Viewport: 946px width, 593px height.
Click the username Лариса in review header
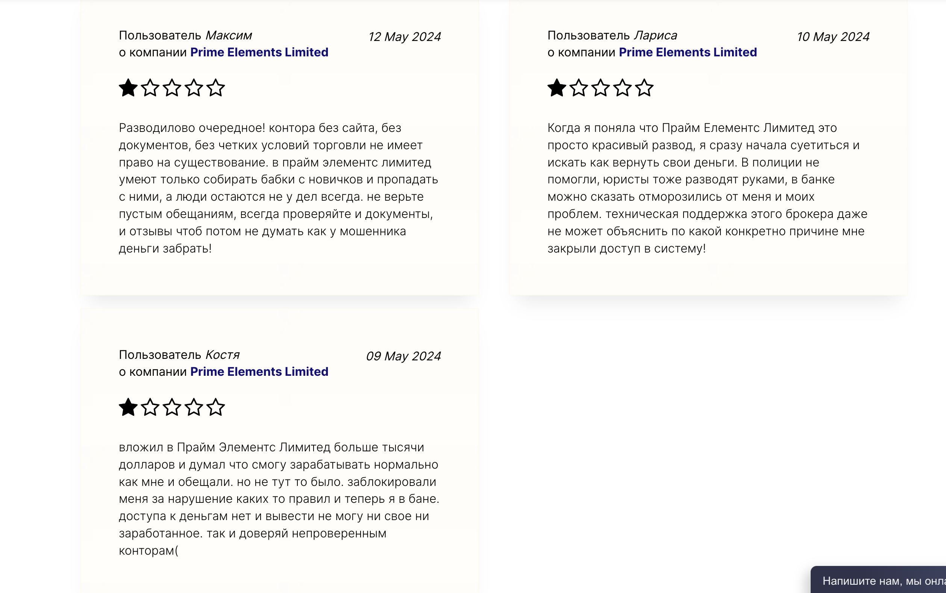656,35
